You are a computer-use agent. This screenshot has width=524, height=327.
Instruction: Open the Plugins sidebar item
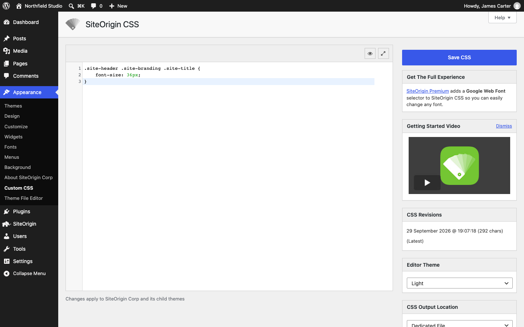[29, 211]
